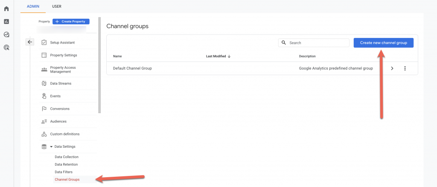
Task: Select Data Collection sub-item
Action: click(x=67, y=157)
